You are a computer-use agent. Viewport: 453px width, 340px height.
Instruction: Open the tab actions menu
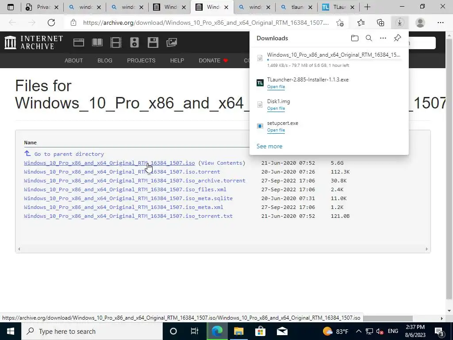(11, 7)
